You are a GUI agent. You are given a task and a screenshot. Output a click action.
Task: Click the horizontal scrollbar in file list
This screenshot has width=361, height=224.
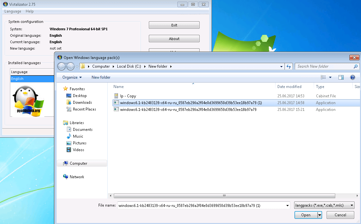click(224, 196)
